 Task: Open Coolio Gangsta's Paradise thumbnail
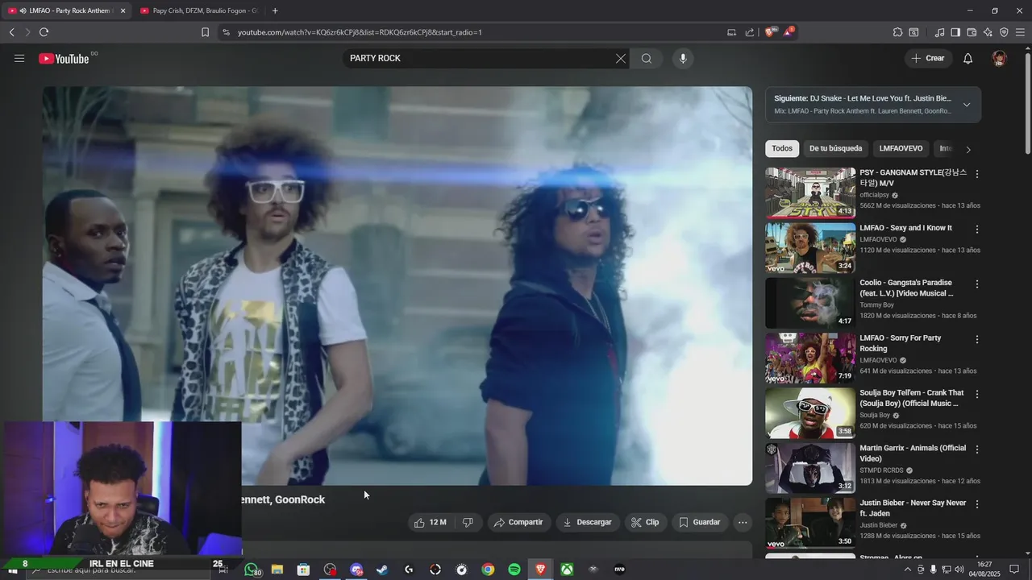click(810, 303)
